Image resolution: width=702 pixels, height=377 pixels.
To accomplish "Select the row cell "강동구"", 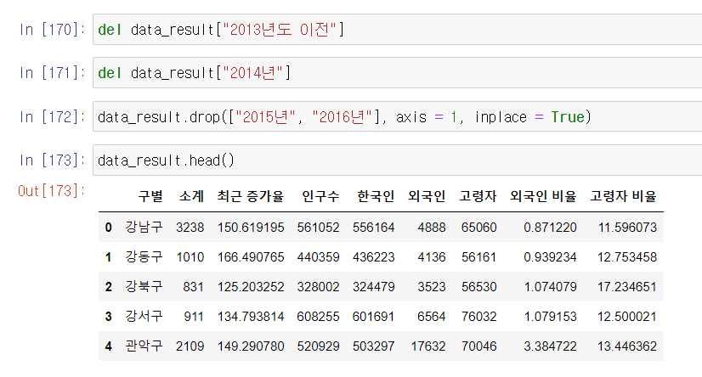I will pyautogui.click(x=144, y=256).
